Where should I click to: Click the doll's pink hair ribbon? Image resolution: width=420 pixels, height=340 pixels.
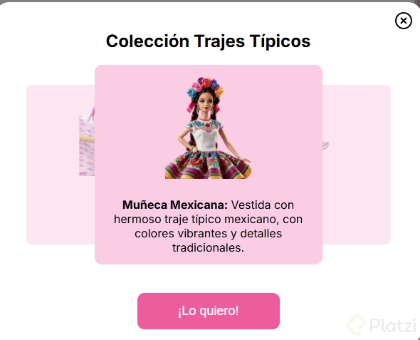[190, 107]
